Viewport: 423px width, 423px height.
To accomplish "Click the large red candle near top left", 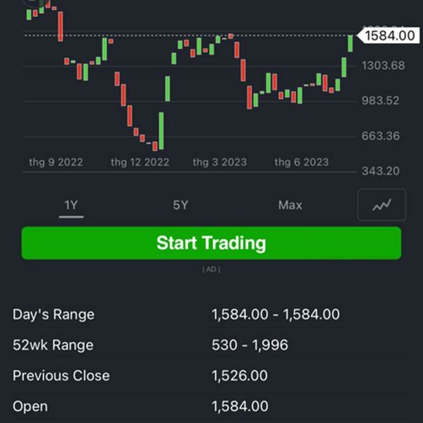I will pyautogui.click(x=61, y=26).
